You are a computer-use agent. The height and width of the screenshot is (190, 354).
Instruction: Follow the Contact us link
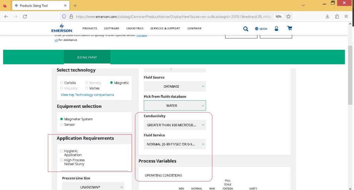coord(142,35)
